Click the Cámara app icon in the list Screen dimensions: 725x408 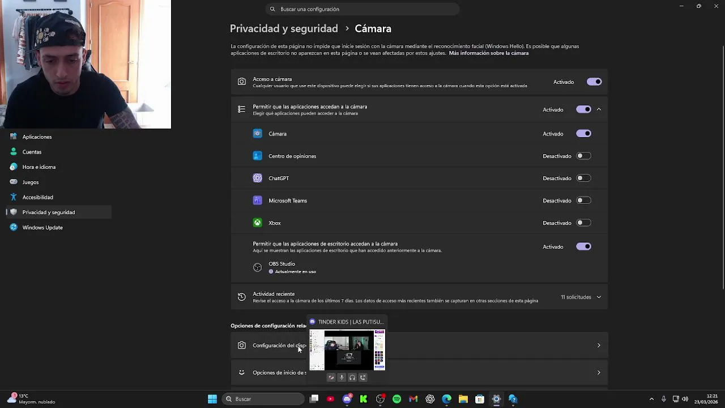[x=258, y=134]
